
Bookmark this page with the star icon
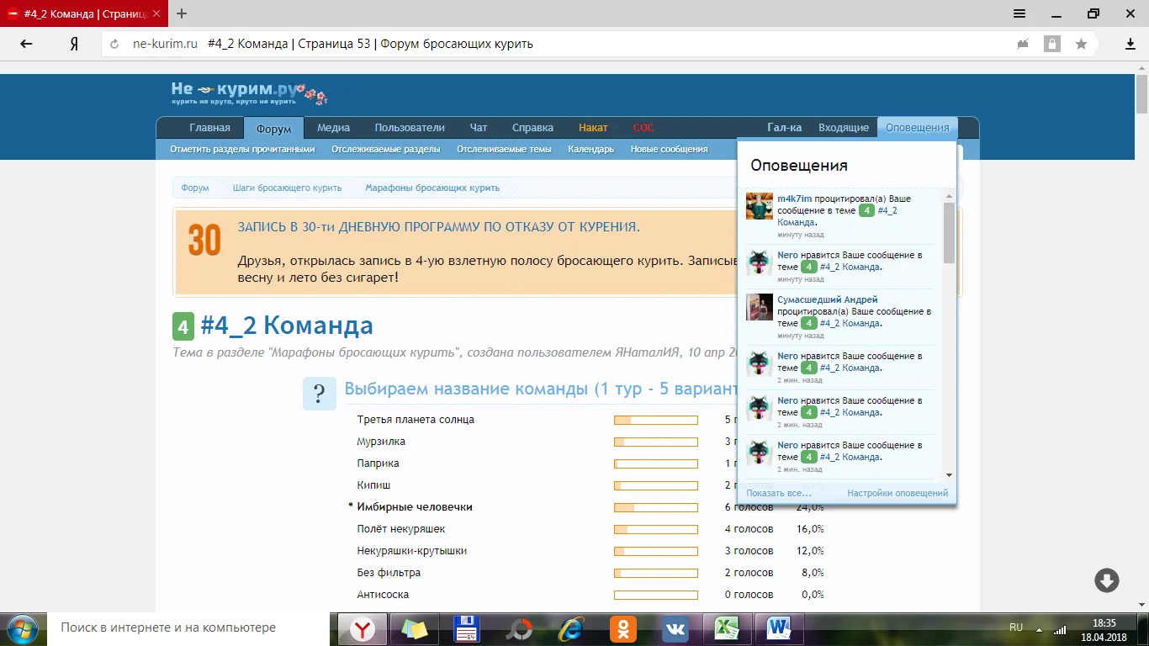pyautogui.click(x=1081, y=44)
